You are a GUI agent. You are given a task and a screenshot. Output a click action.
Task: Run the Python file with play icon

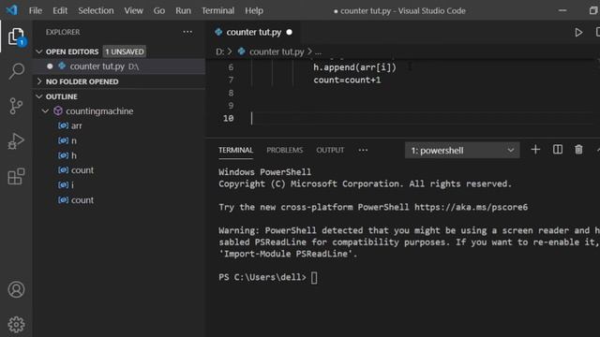coord(578,33)
